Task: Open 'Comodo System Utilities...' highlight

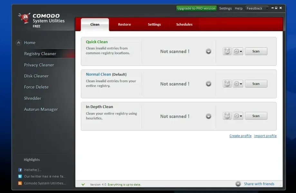Action: click(45, 183)
